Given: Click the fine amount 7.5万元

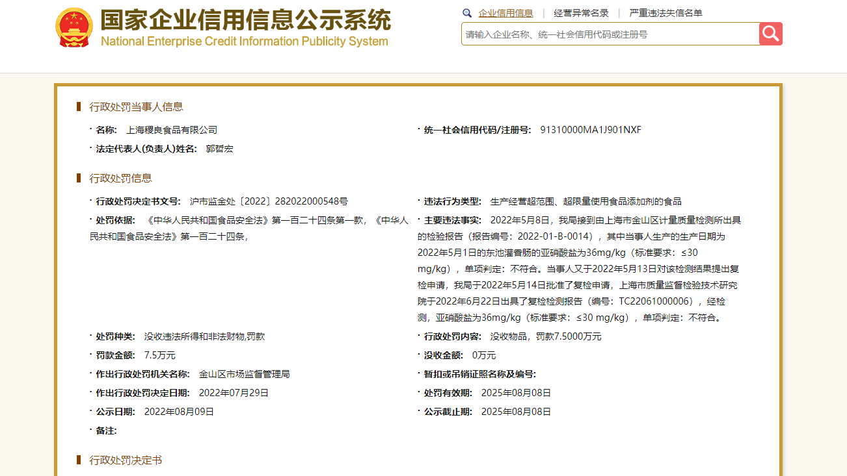Looking at the screenshot, I should pyautogui.click(x=159, y=355).
